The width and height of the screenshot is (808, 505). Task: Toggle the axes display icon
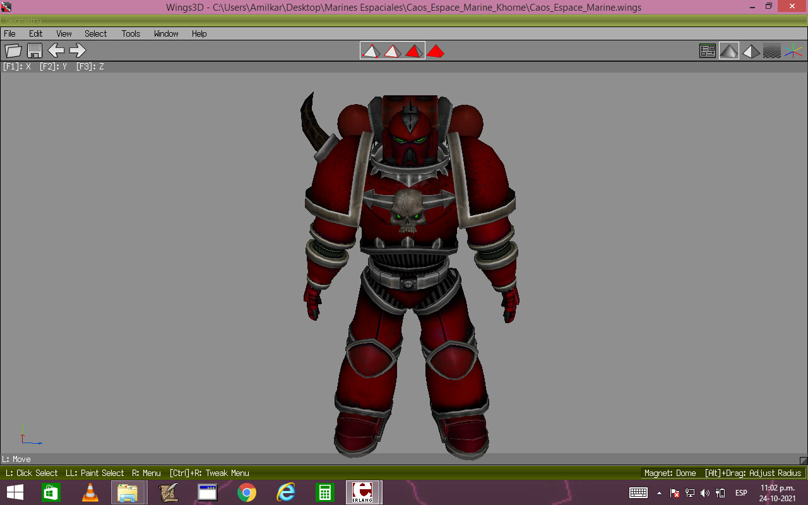point(793,50)
